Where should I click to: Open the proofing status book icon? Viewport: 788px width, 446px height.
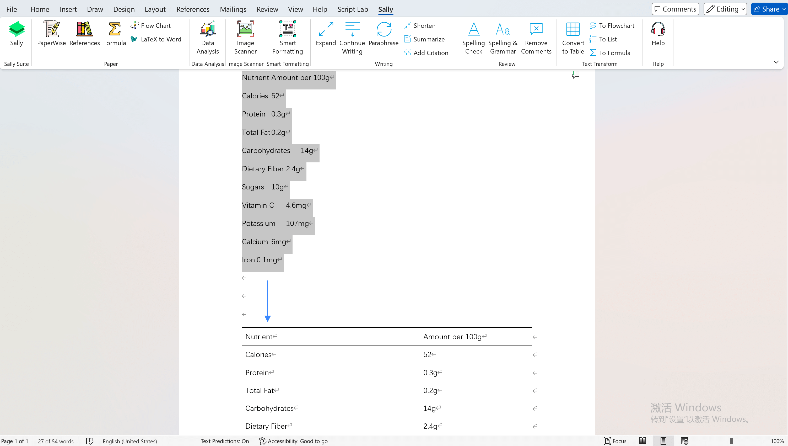click(89, 441)
